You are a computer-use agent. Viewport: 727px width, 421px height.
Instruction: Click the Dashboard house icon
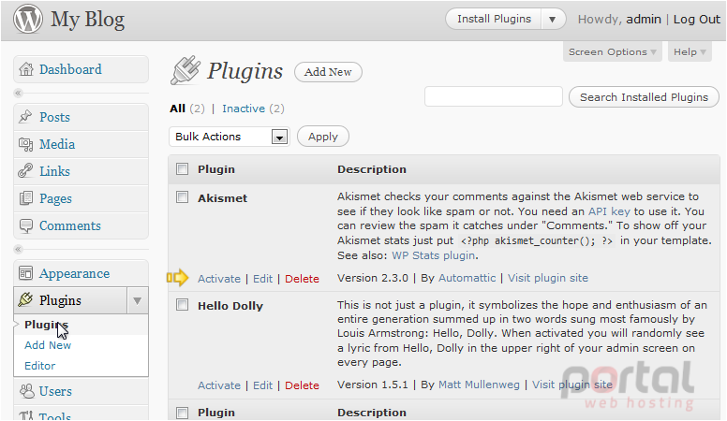[26, 69]
